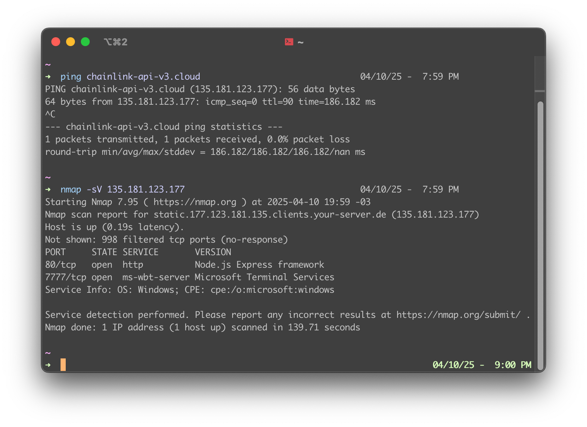Click the '7777/tcp' port row
587x427 pixels.
click(190, 277)
